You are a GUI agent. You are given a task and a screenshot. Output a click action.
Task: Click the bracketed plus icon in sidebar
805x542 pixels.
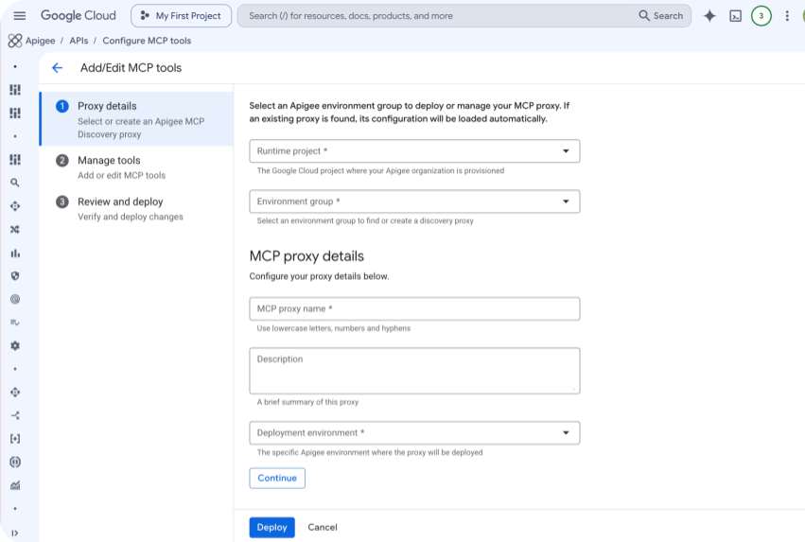[15, 439]
